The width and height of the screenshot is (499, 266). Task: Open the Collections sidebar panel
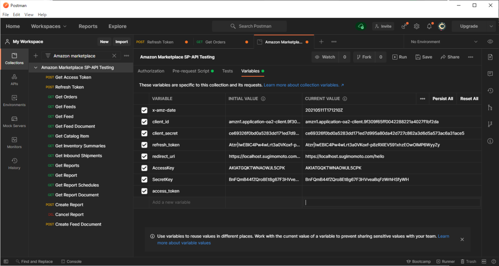pos(14,59)
